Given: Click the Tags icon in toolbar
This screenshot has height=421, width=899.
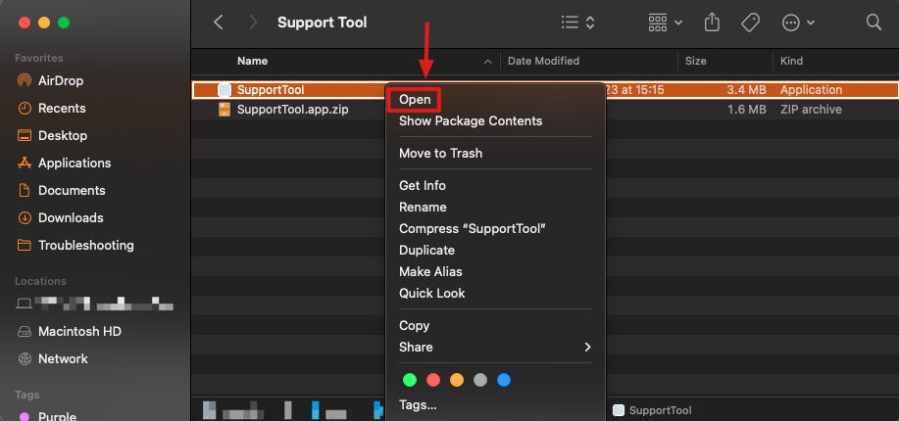Looking at the screenshot, I should [751, 22].
